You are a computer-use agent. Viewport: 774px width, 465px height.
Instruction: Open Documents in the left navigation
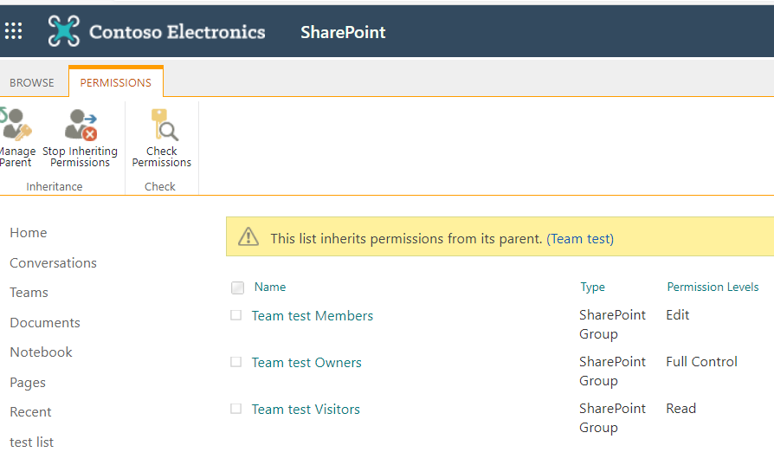45,323
